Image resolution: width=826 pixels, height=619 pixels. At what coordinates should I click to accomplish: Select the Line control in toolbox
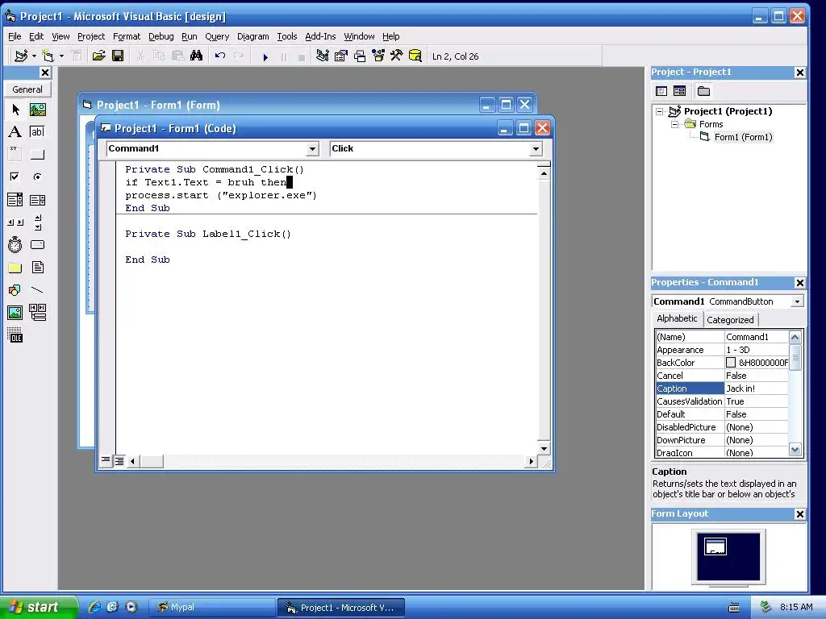pos(37,290)
